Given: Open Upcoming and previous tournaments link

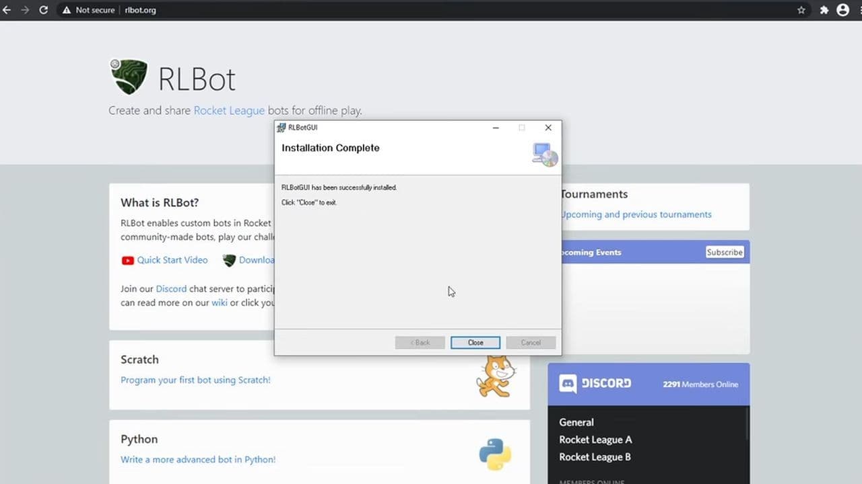Looking at the screenshot, I should [x=636, y=214].
